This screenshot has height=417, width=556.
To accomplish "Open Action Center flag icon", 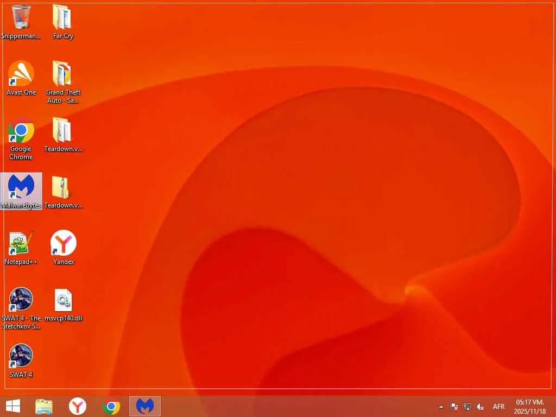I will click(x=454, y=407).
